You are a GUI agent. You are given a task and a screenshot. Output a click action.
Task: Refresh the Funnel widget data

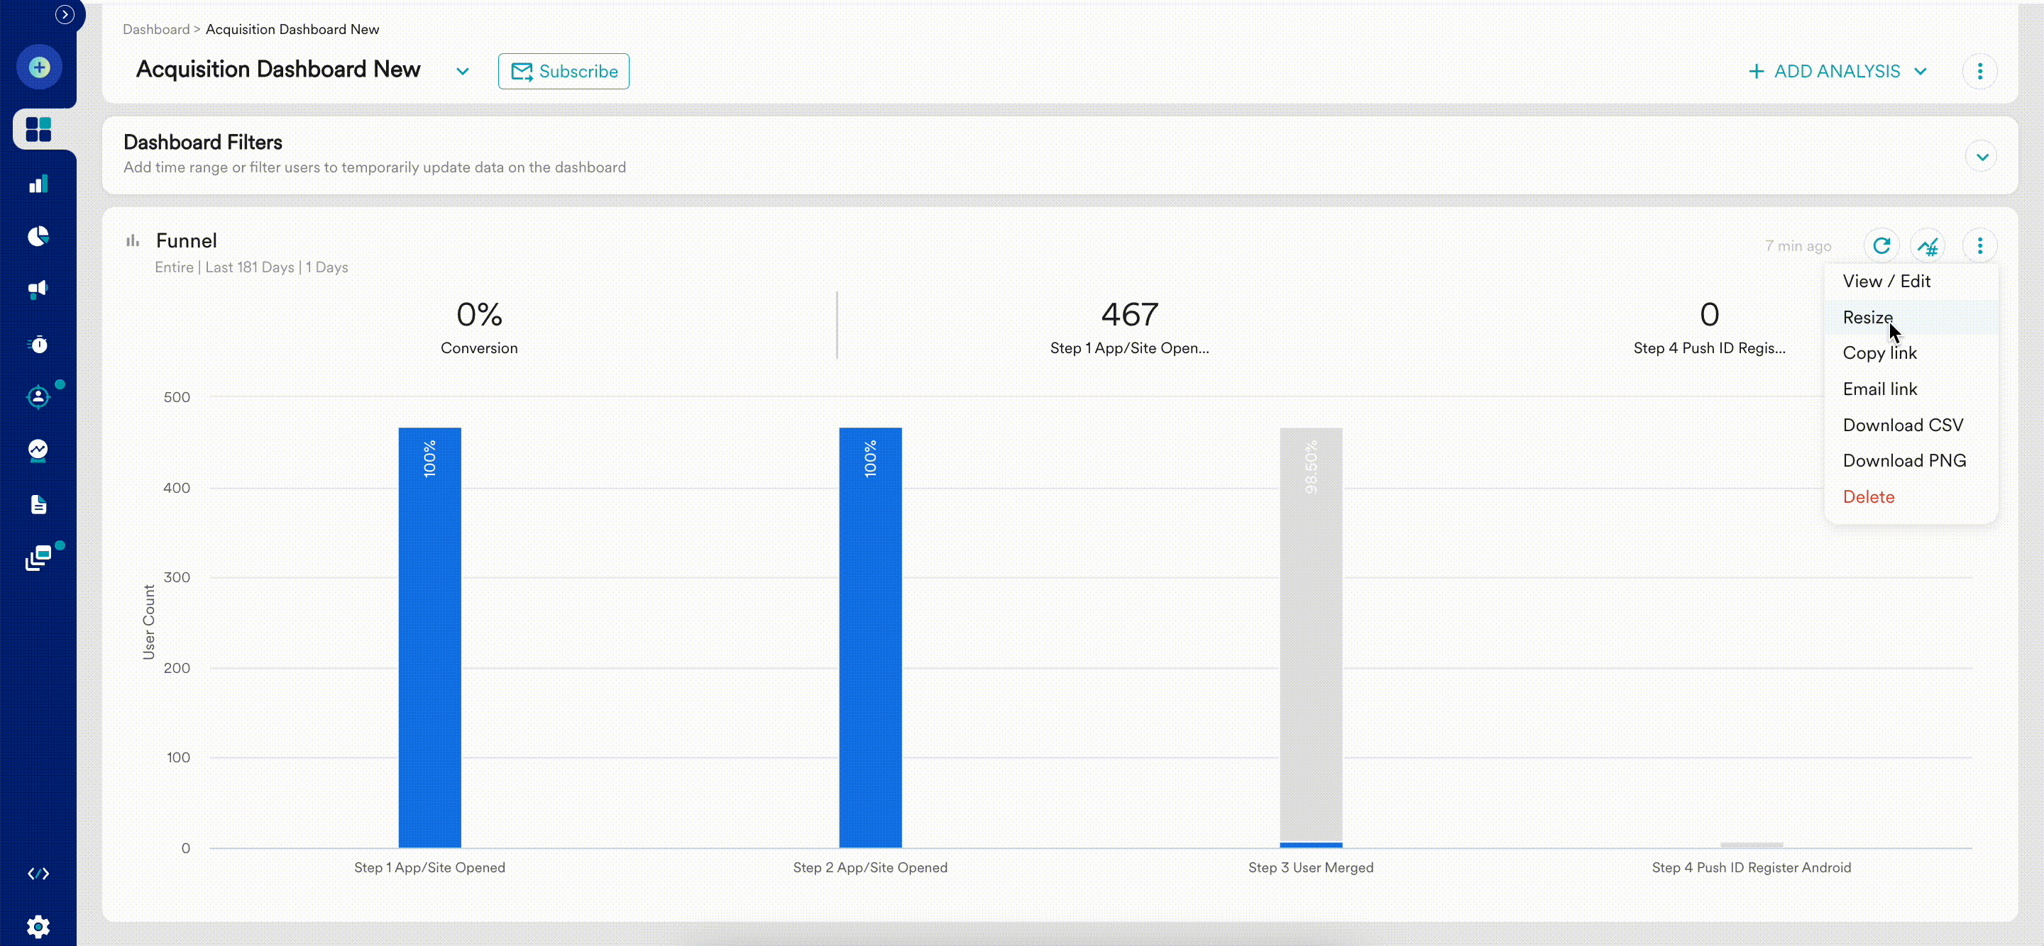tap(1882, 245)
